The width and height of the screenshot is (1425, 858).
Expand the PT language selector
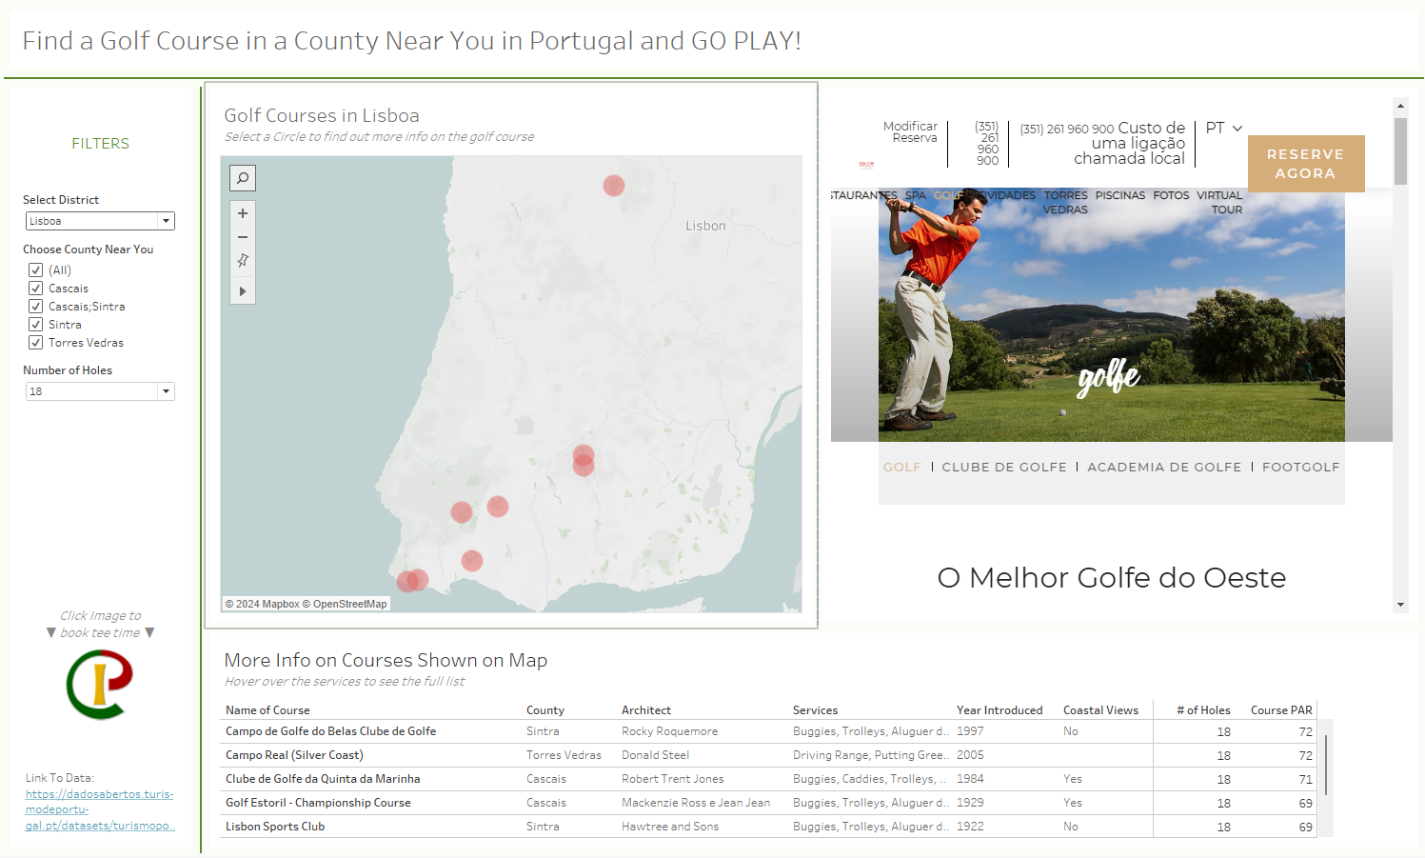pos(1223,128)
